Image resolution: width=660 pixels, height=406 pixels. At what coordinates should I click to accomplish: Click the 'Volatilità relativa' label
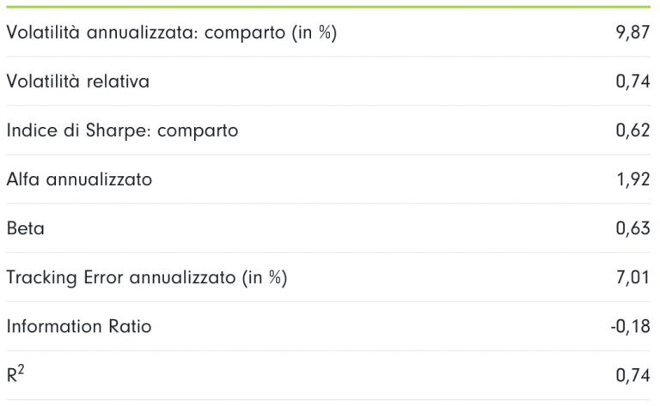coord(77,82)
